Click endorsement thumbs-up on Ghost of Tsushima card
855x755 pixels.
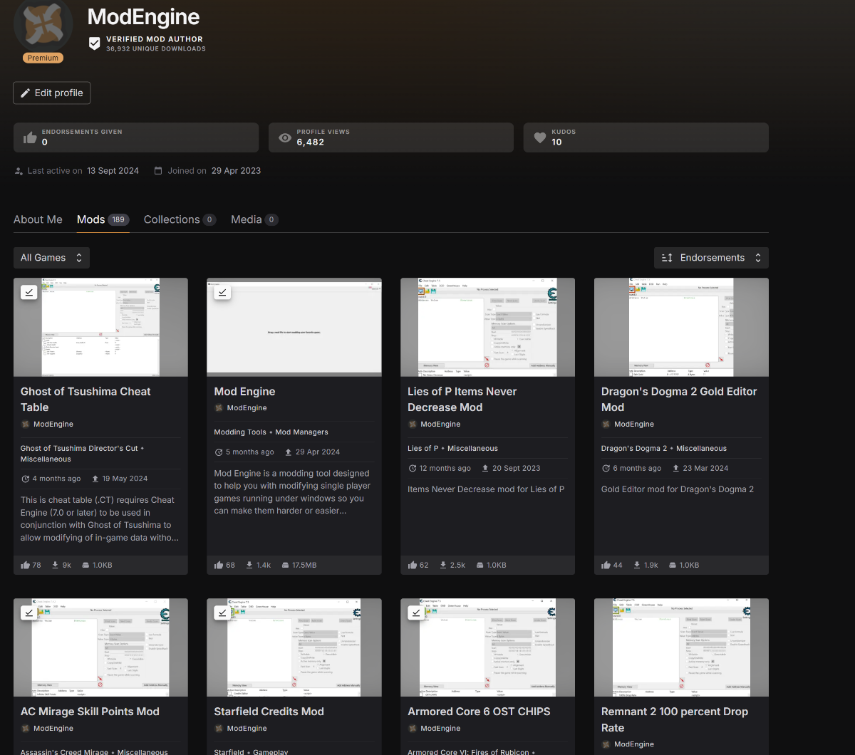click(26, 565)
